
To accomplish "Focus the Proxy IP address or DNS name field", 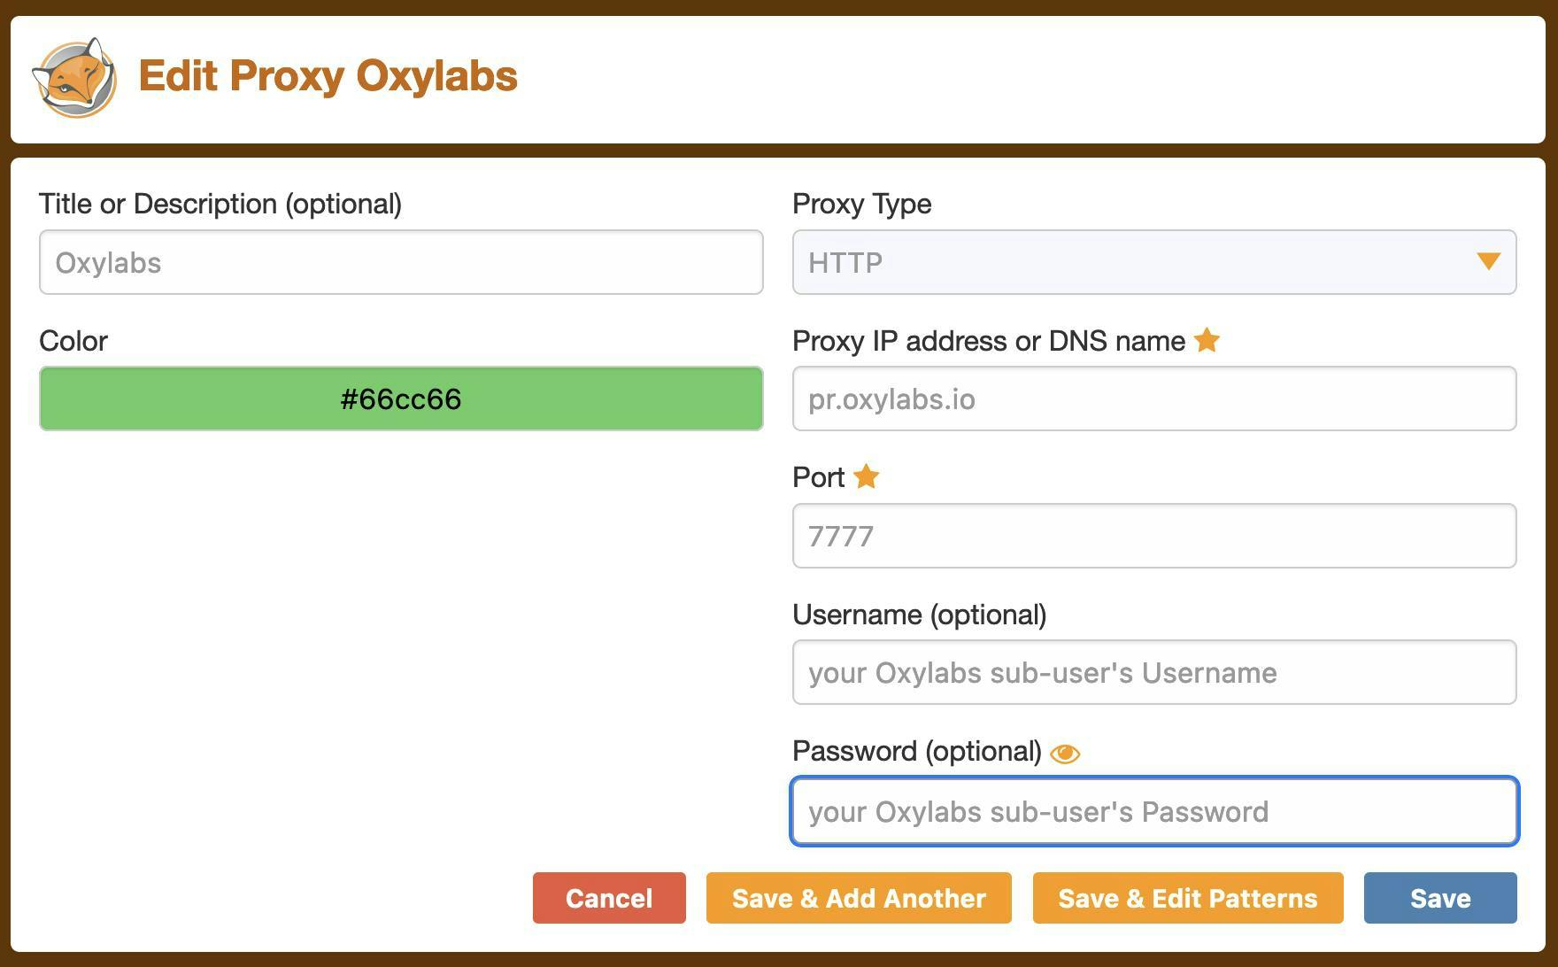I will [x=1153, y=398].
